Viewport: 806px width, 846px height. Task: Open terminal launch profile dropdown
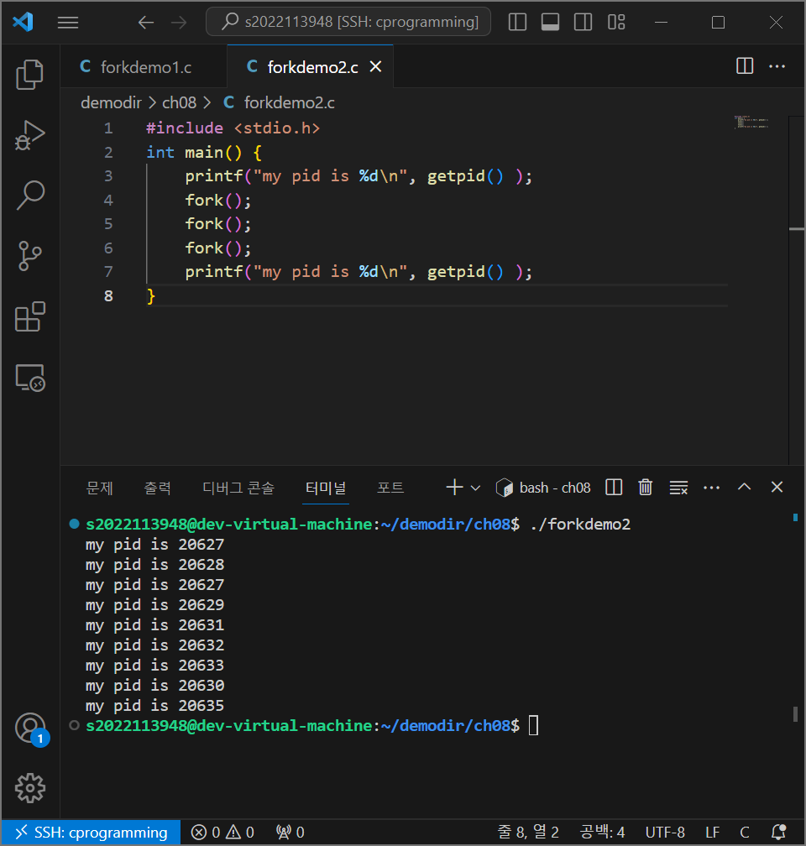[x=475, y=488]
